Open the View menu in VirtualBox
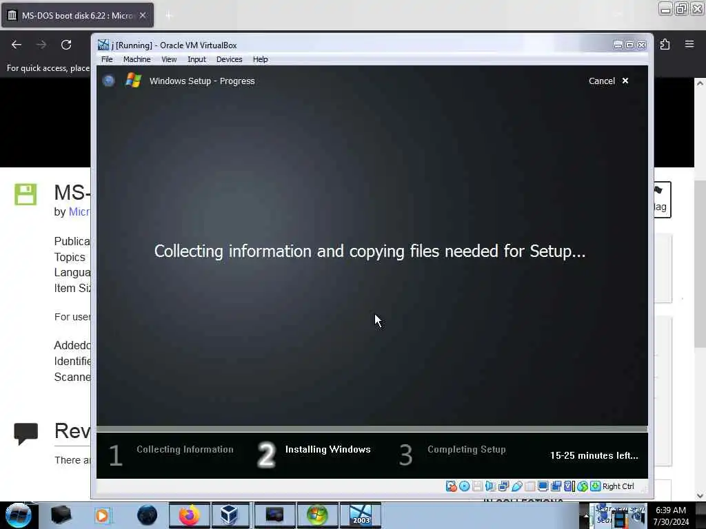This screenshot has height=529, width=706. pos(169,59)
